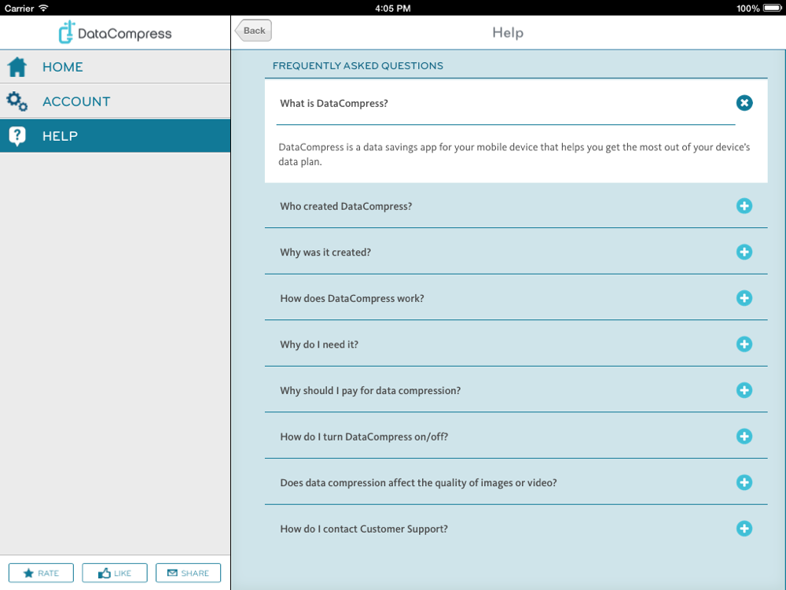Image resolution: width=786 pixels, height=590 pixels.
Task: Expand 'contact Customer Support' plus icon
Action: (x=744, y=529)
